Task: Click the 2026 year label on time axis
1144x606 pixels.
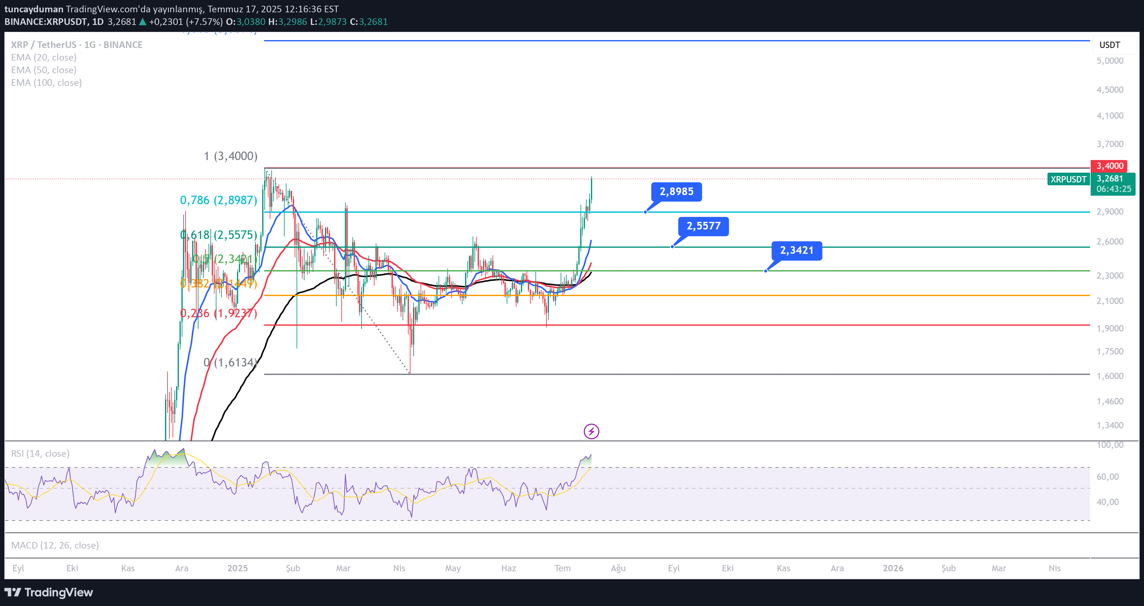Action: click(893, 568)
